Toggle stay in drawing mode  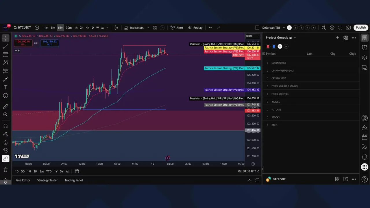[5, 134]
